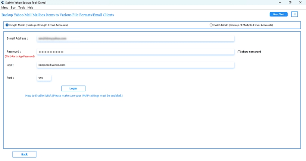Enable the Show Password checkbox
The image size is (306, 161).
pos(239,52)
